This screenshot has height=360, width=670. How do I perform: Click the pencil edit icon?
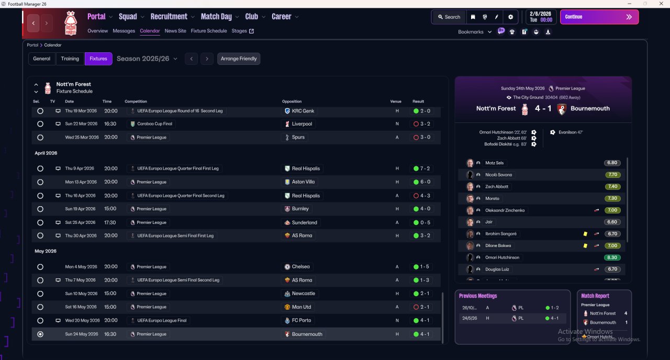[497, 17]
